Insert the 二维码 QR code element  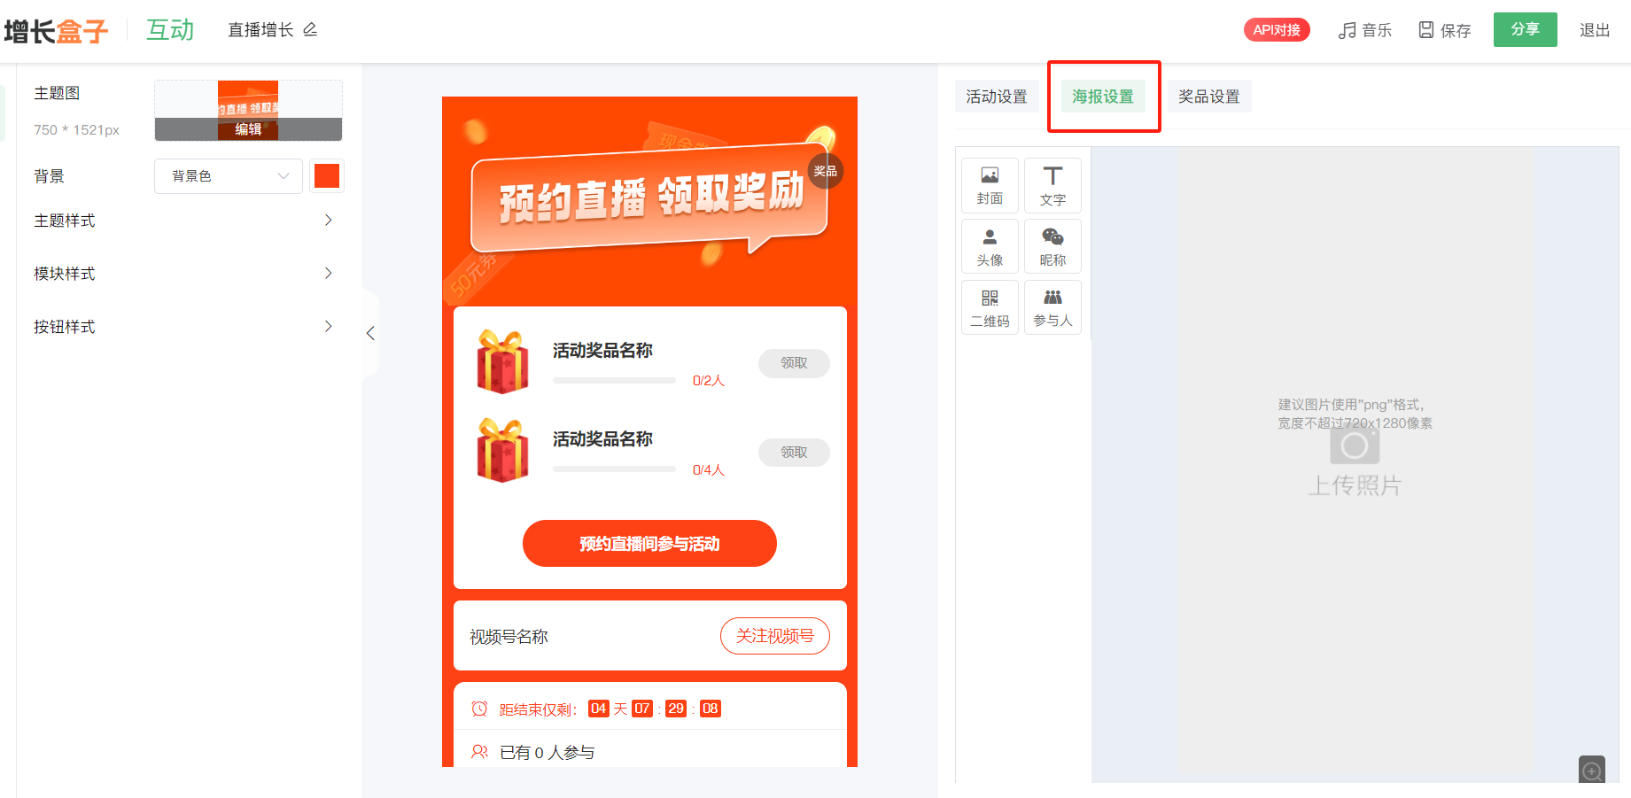click(990, 307)
